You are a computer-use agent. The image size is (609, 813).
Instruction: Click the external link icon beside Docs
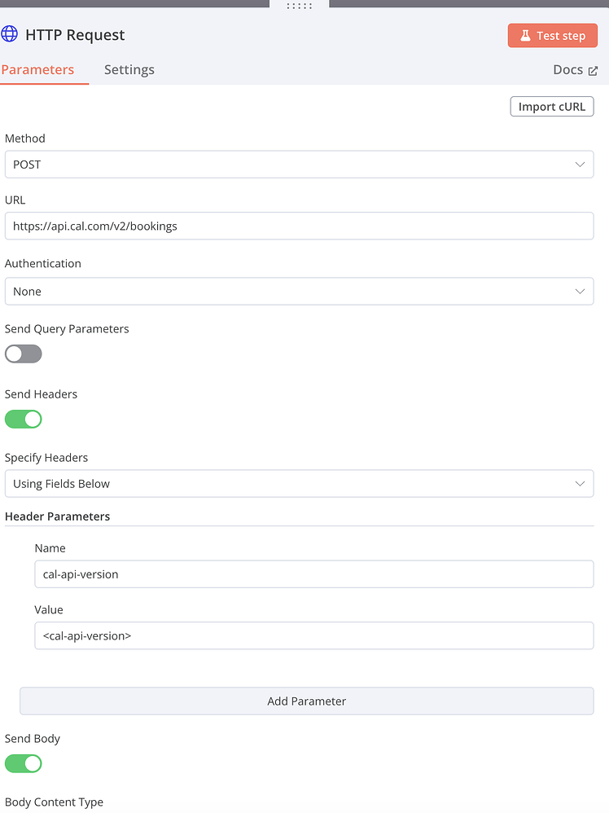pos(595,69)
